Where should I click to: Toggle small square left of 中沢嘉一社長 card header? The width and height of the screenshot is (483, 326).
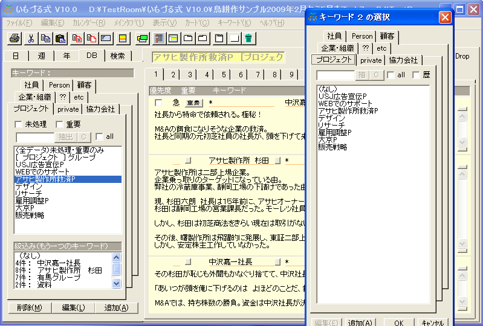188,262
